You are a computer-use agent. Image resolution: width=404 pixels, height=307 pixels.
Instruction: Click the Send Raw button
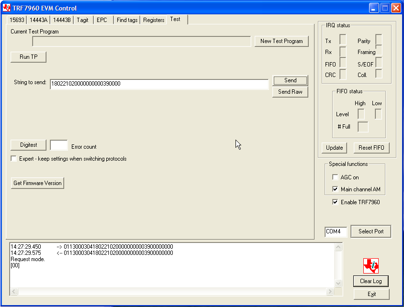click(290, 92)
